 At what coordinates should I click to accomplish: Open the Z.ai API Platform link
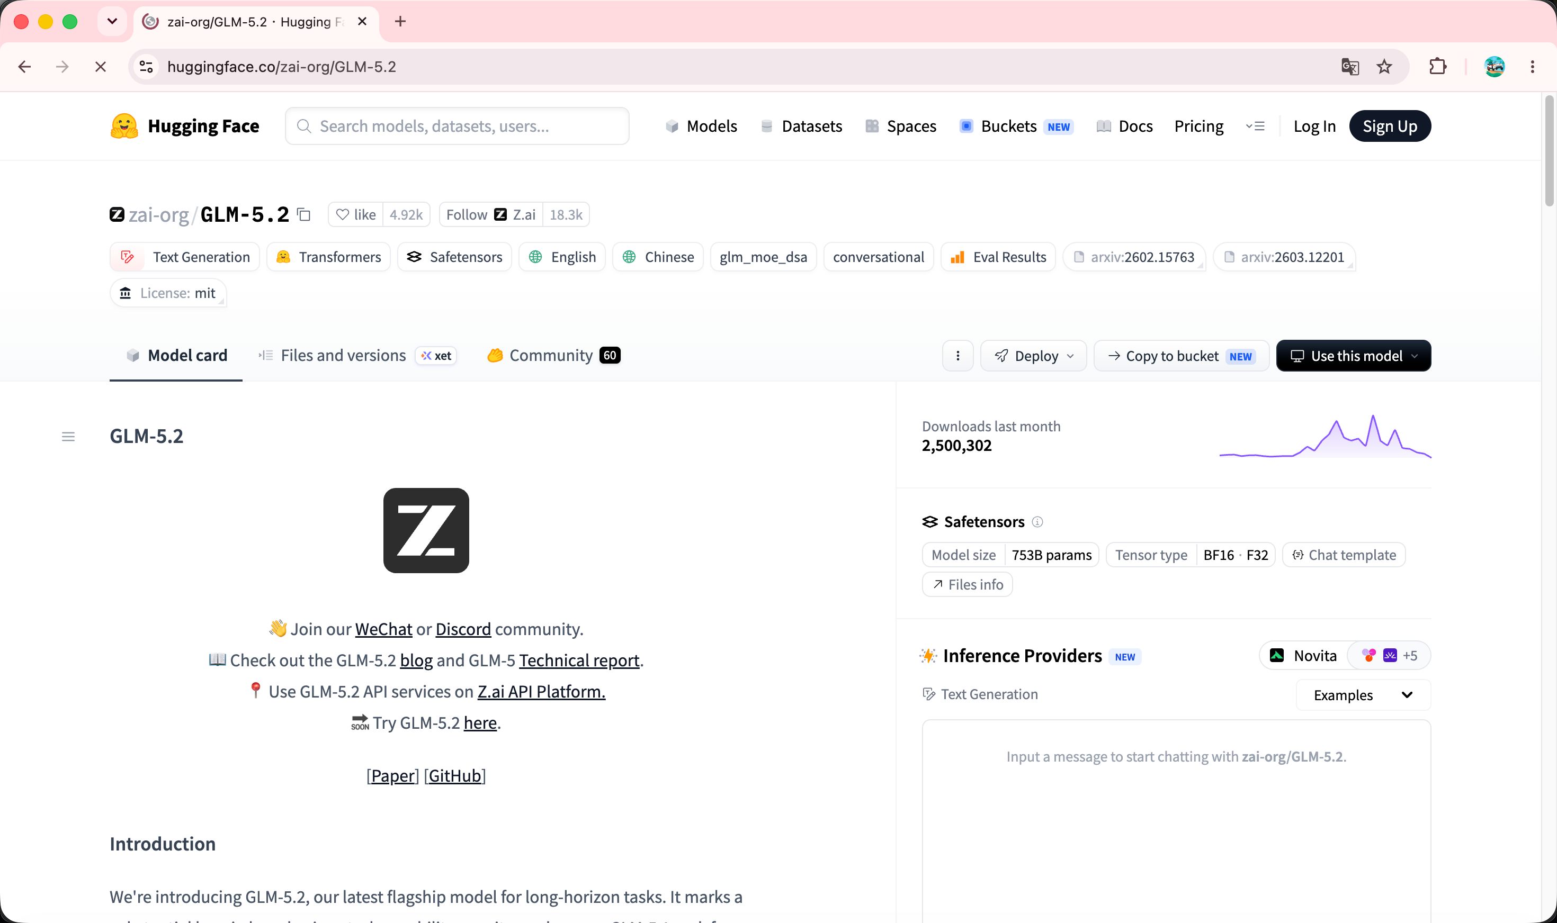(541, 692)
